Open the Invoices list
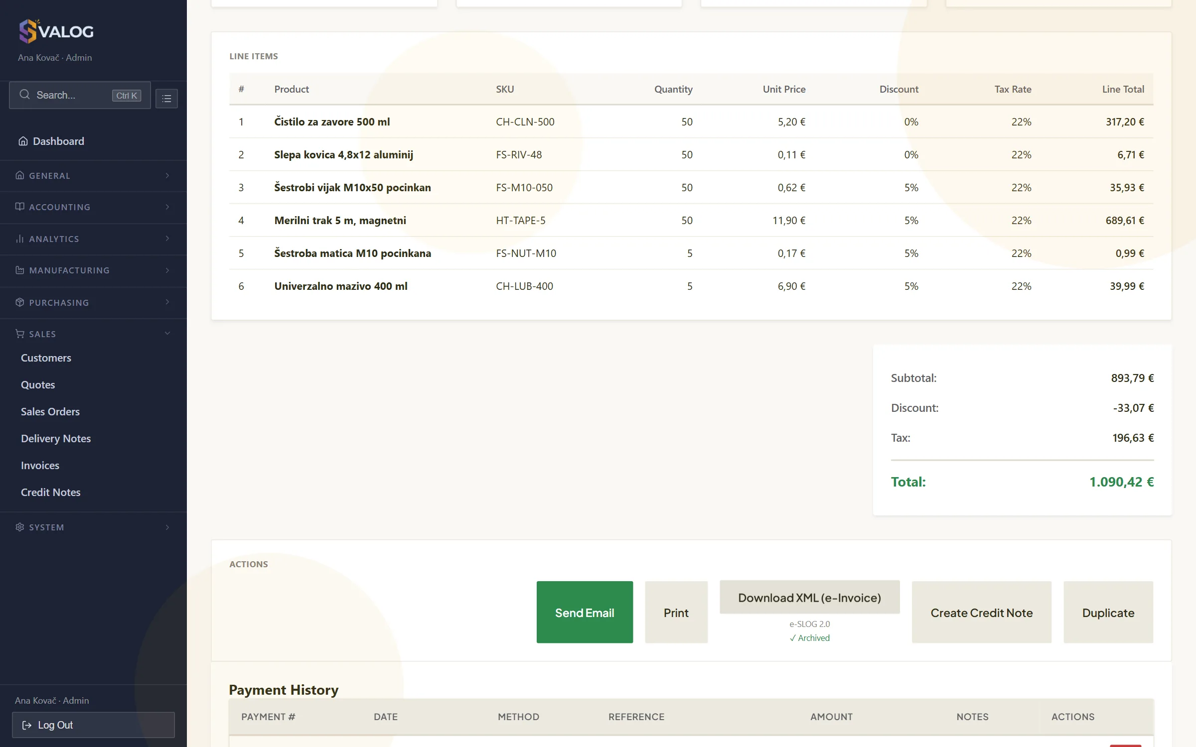1196x747 pixels. [x=40, y=466]
